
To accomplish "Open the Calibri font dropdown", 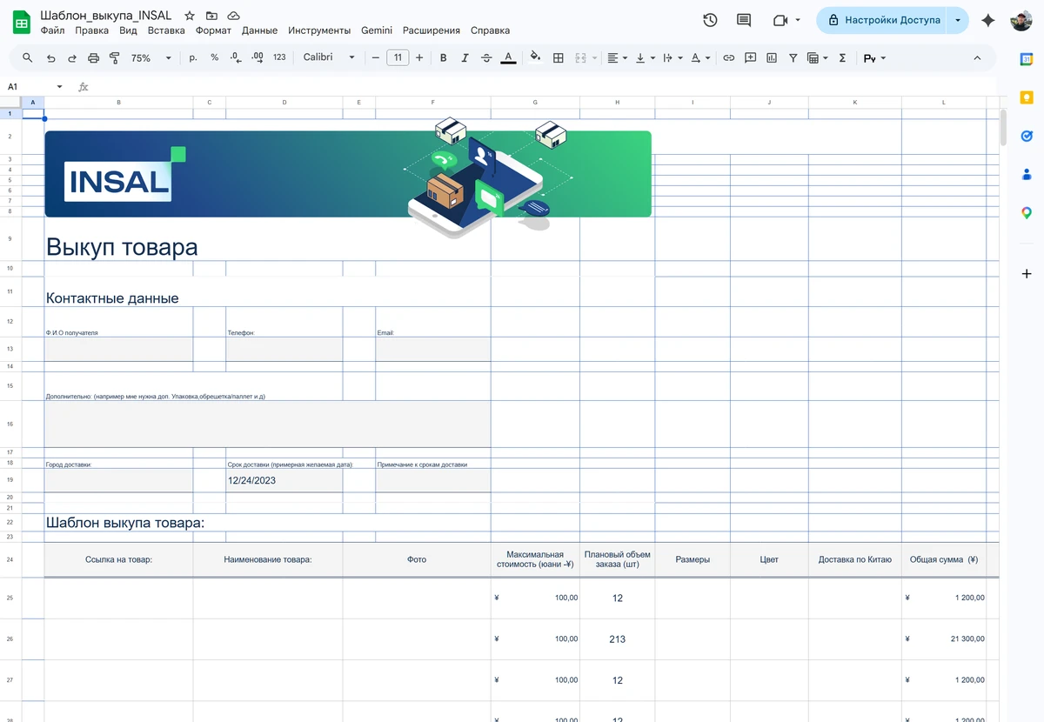I will pyautogui.click(x=329, y=58).
